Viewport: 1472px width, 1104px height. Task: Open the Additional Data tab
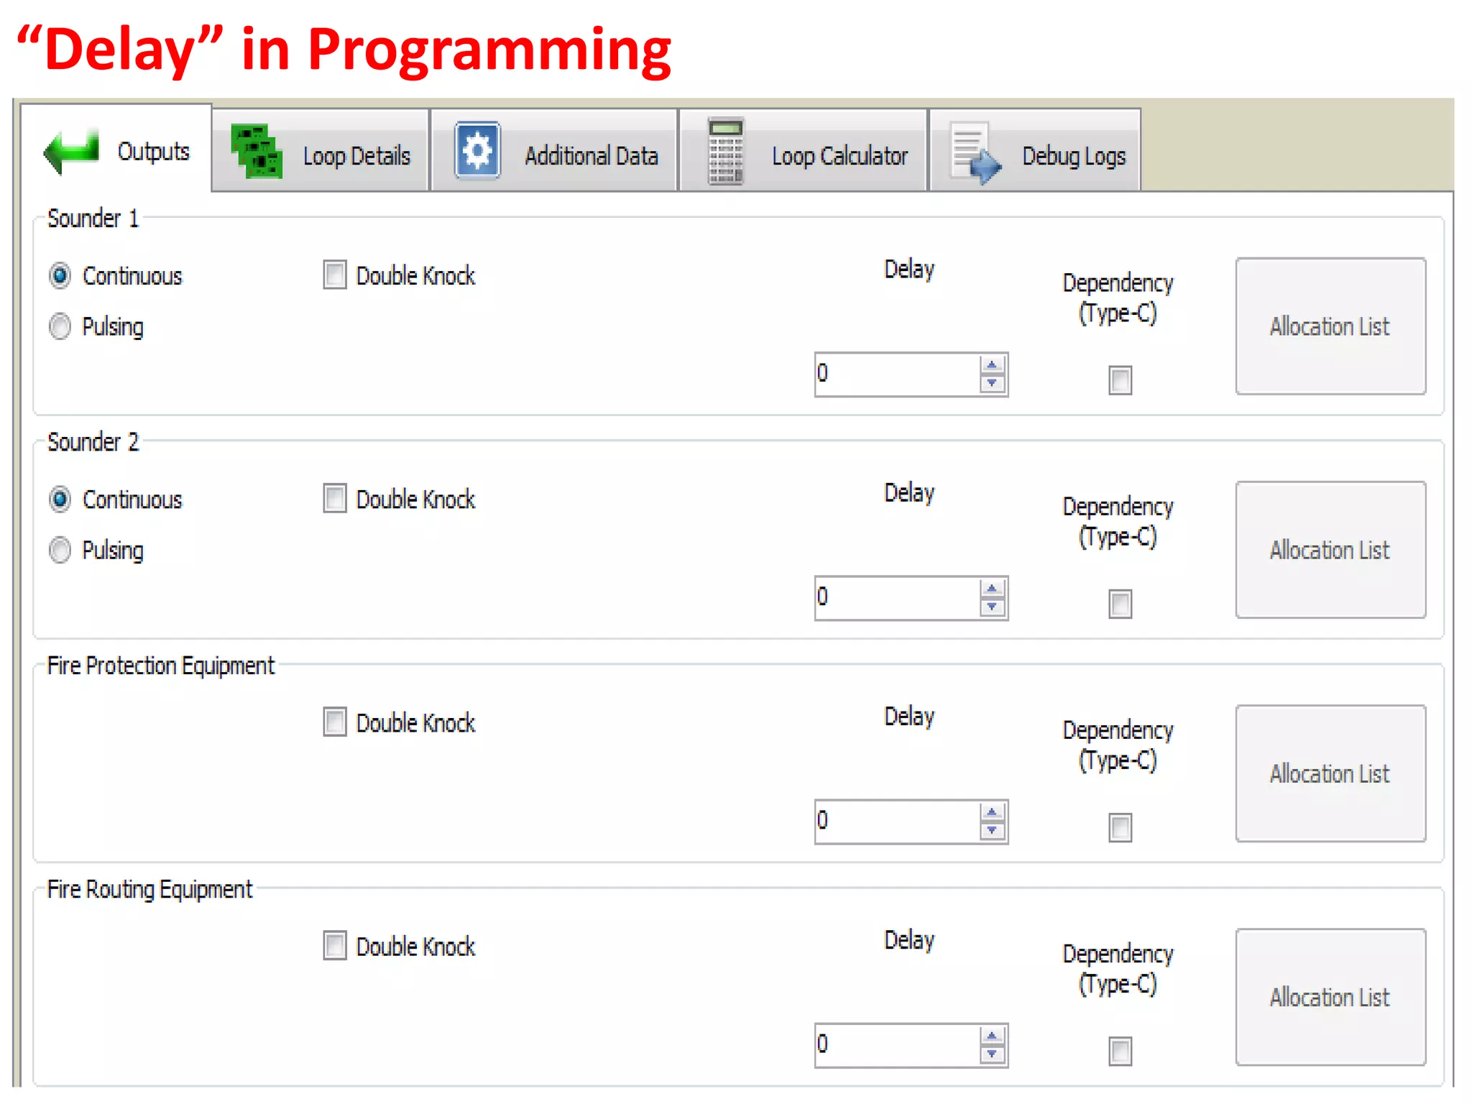(x=554, y=151)
